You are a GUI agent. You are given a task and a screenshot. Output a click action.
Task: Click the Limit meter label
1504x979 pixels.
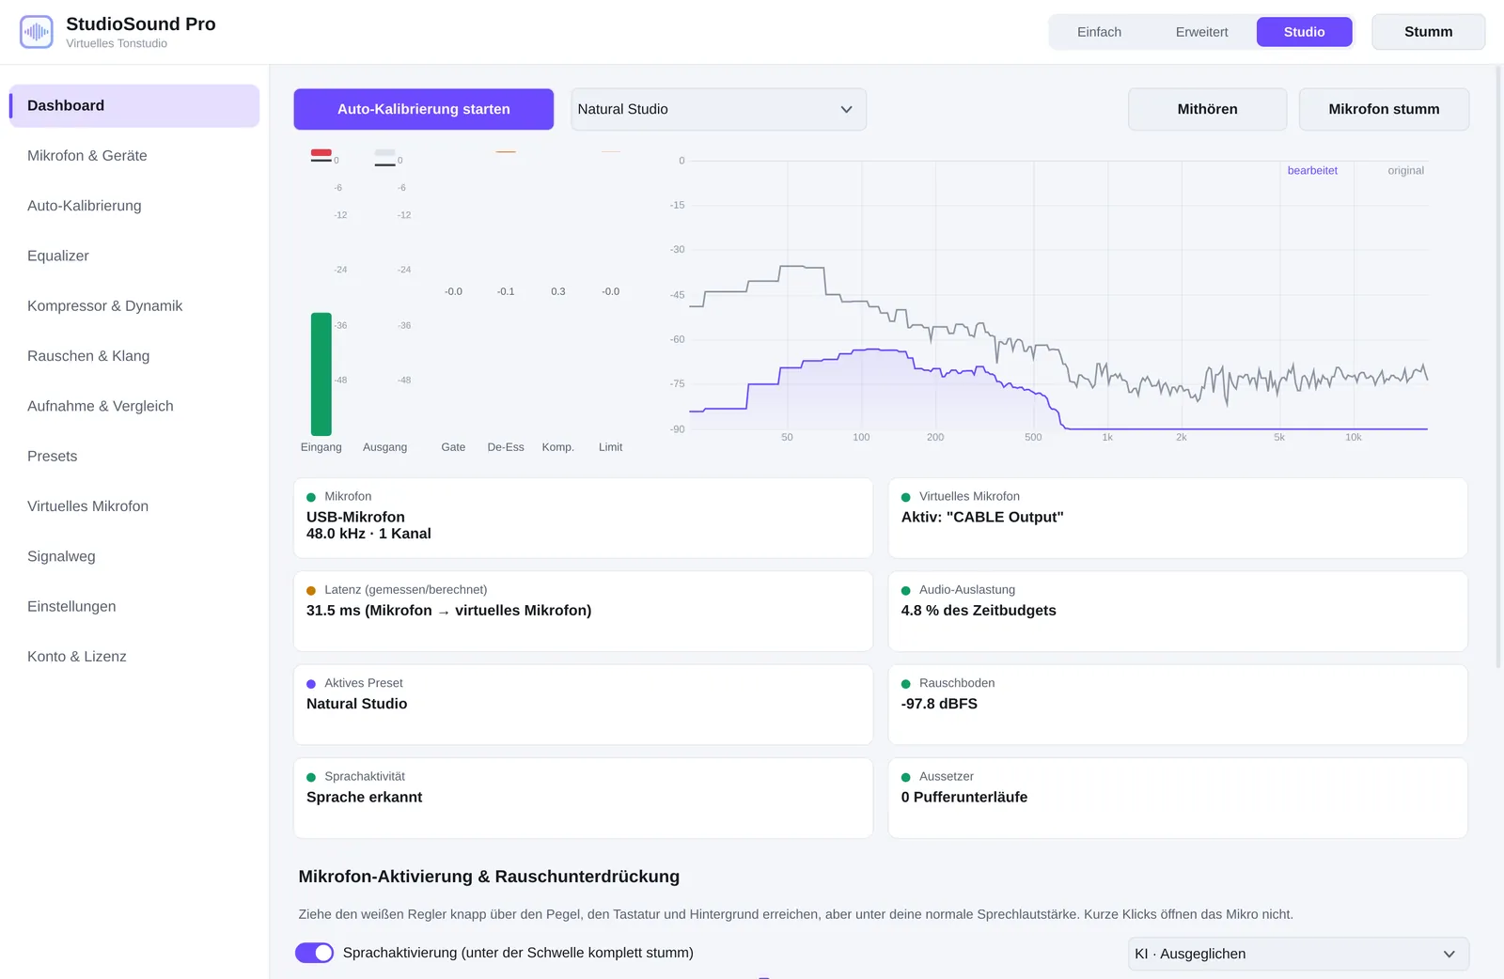coord(610,447)
